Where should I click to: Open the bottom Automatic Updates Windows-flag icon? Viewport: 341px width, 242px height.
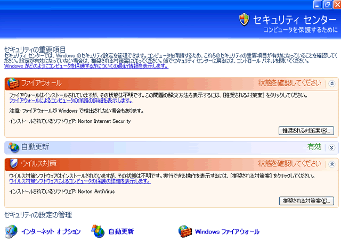[98, 231]
